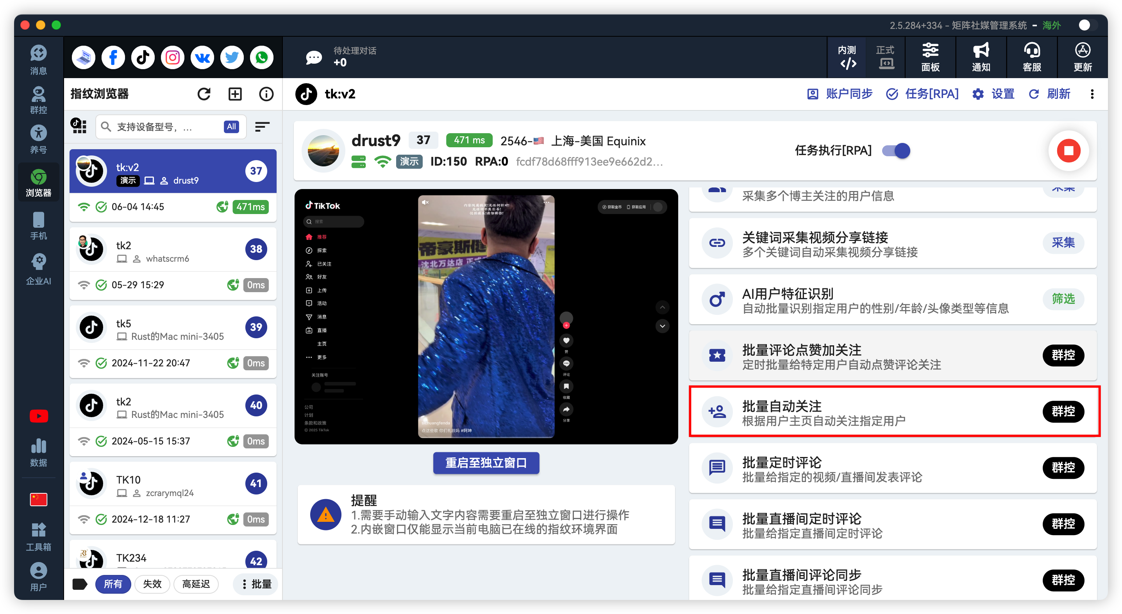The image size is (1122, 614).
Task: Open pending conversations chat bubble icon
Action: coord(314,57)
